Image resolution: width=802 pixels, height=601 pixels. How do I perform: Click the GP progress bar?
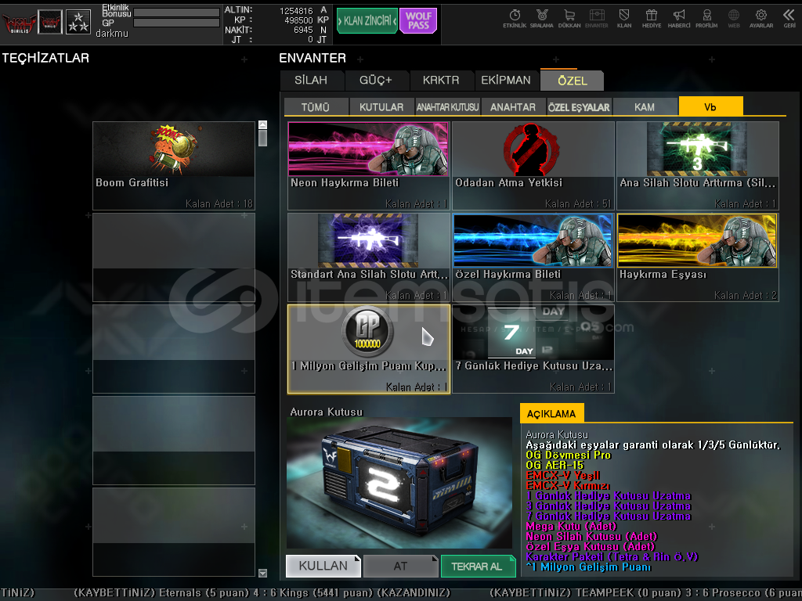pyautogui.click(x=176, y=23)
